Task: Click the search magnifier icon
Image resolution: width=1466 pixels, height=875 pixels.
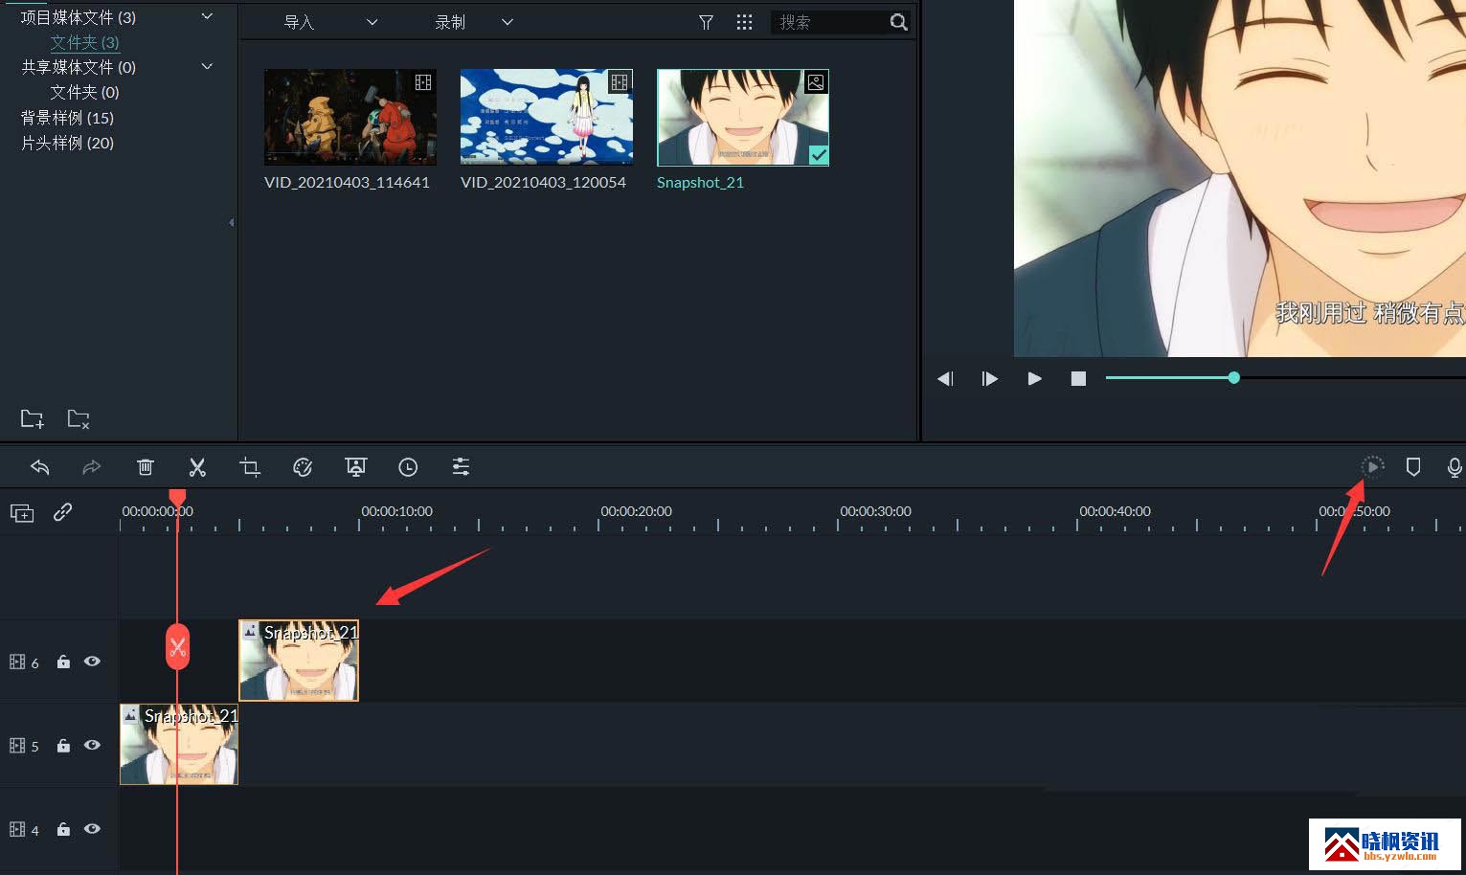Action: [898, 22]
